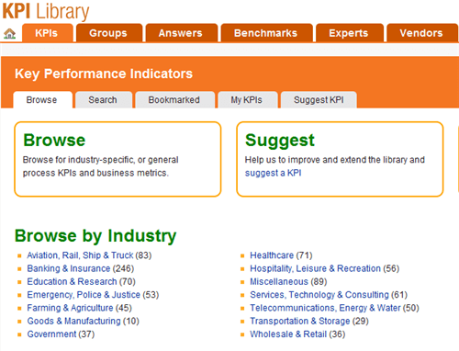
Task: Click the KPI Library logo
Action: coord(46,11)
